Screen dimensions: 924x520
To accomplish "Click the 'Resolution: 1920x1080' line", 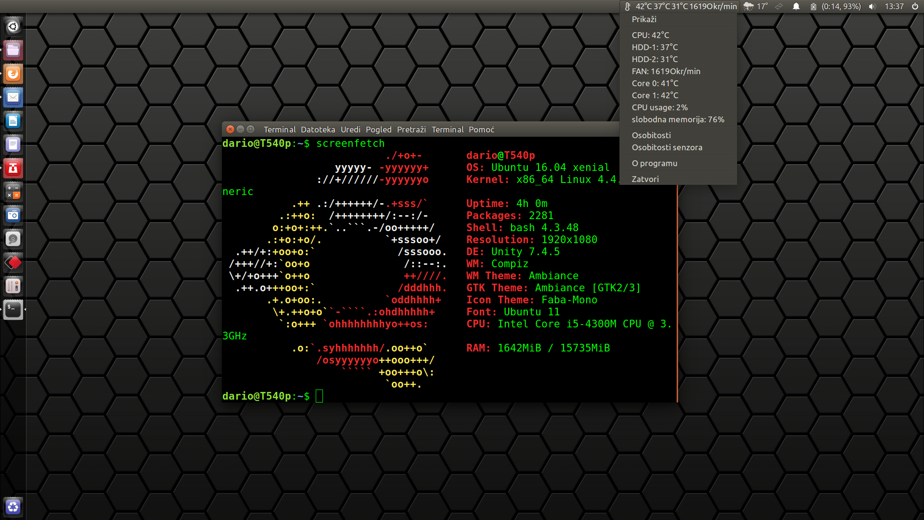I will click(531, 240).
